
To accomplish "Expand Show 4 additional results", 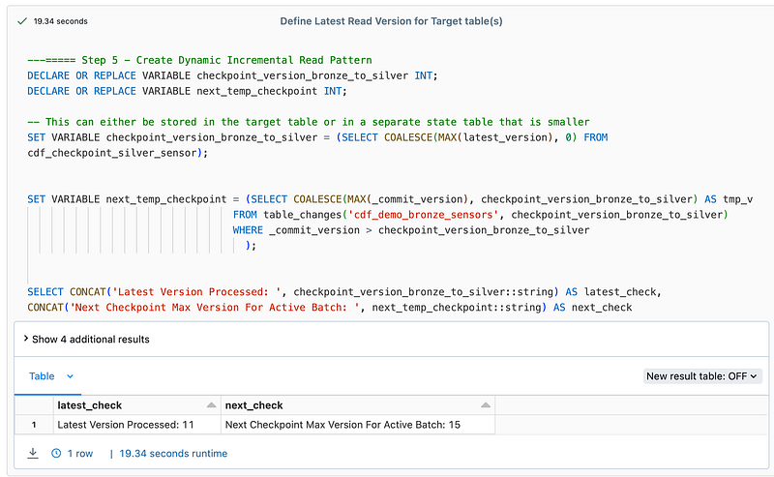I will pos(86,340).
